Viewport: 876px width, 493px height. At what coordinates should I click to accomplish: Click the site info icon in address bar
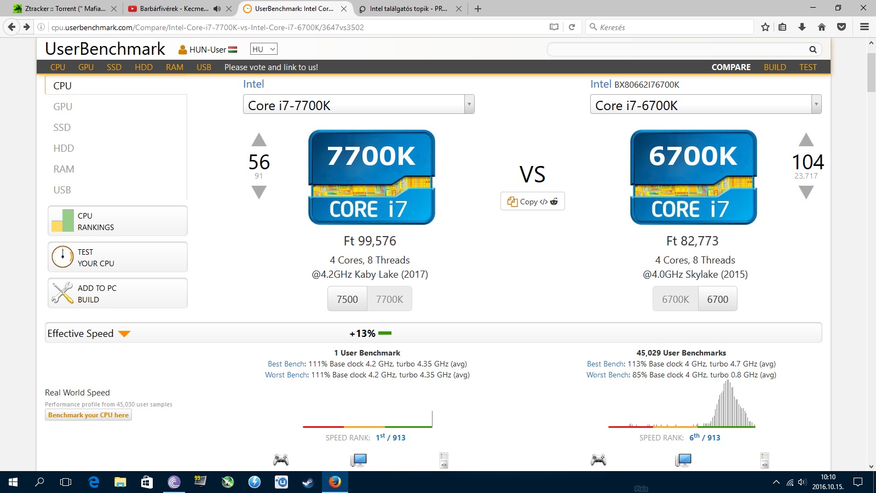pyautogui.click(x=41, y=27)
